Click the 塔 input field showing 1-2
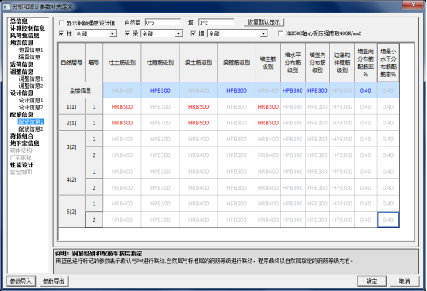This screenshot has width=427, height=291. tap(216, 22)
